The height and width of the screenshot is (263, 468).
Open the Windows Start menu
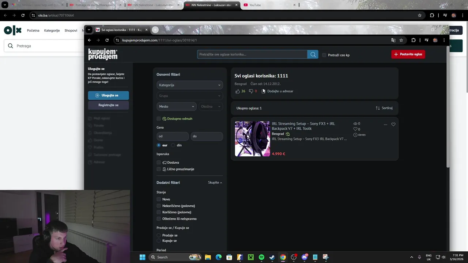tap(143, 257)
